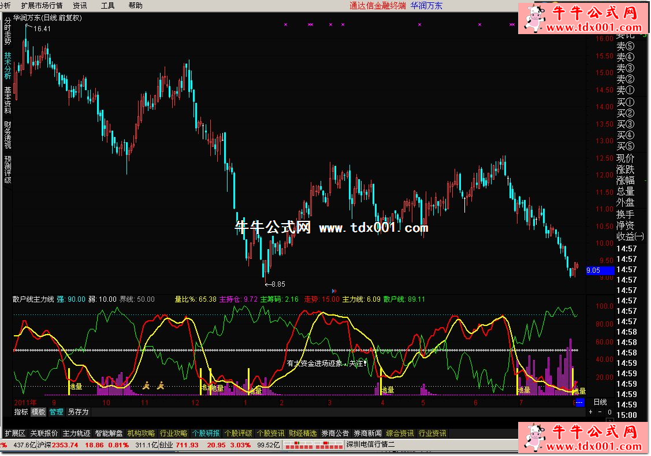651x456 pixels.
Task: Click the blue marker at the timeline end
Action: click(579, 402)
